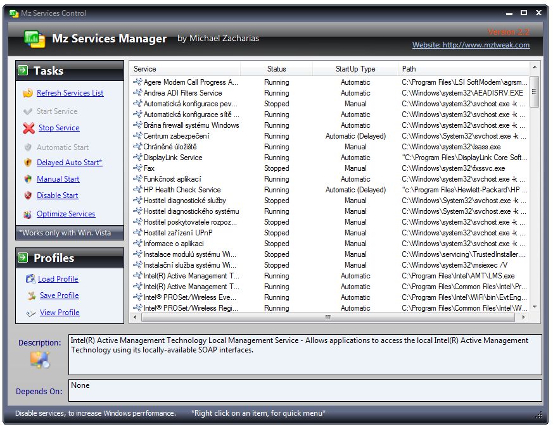Click the Save Profile icon

(x=32, y=295)
